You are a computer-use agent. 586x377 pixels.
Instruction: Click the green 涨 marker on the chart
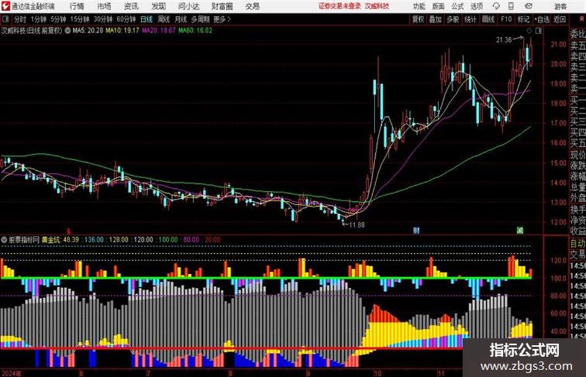pyautogui.click(x=520, y=230)
